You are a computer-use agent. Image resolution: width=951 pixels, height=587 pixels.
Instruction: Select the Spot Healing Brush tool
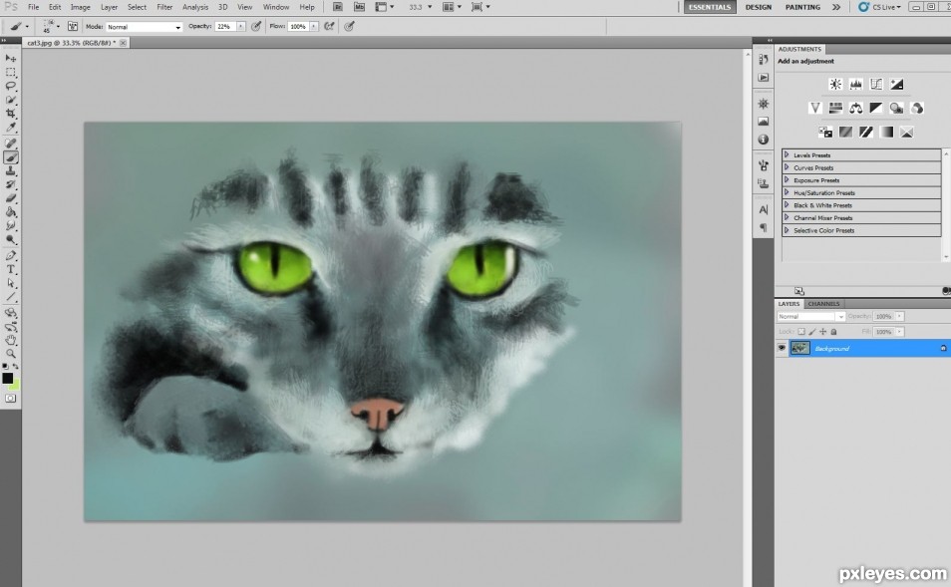tap(11, 144)
